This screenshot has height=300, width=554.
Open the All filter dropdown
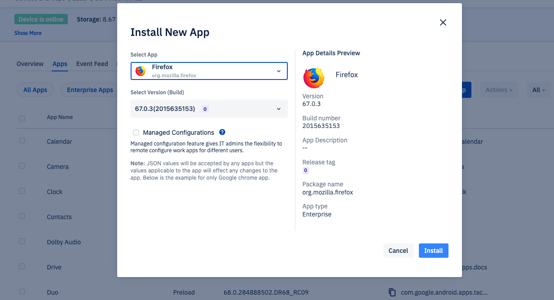538,90
